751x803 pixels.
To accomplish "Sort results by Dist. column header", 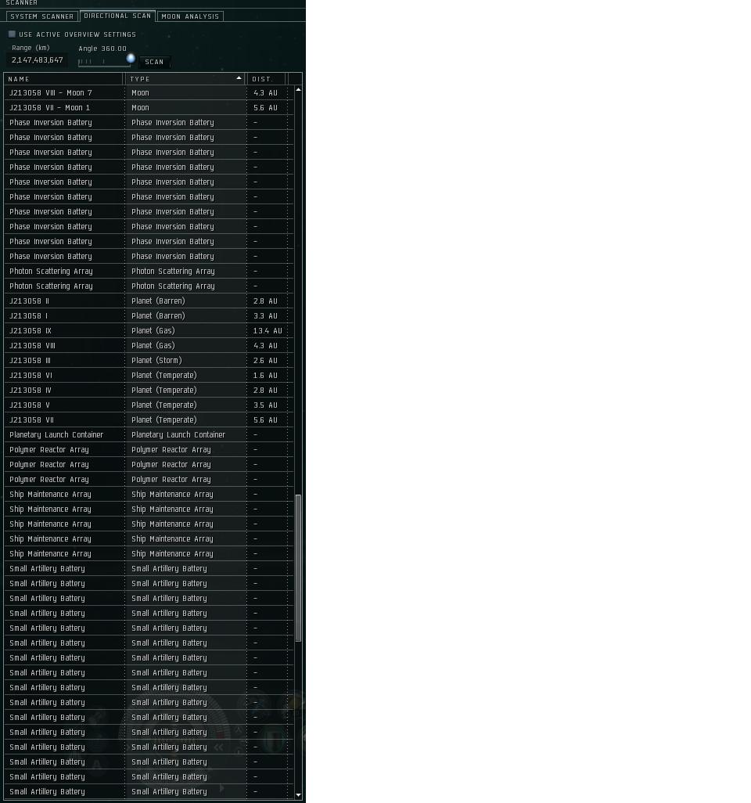I will click(266, 79).
